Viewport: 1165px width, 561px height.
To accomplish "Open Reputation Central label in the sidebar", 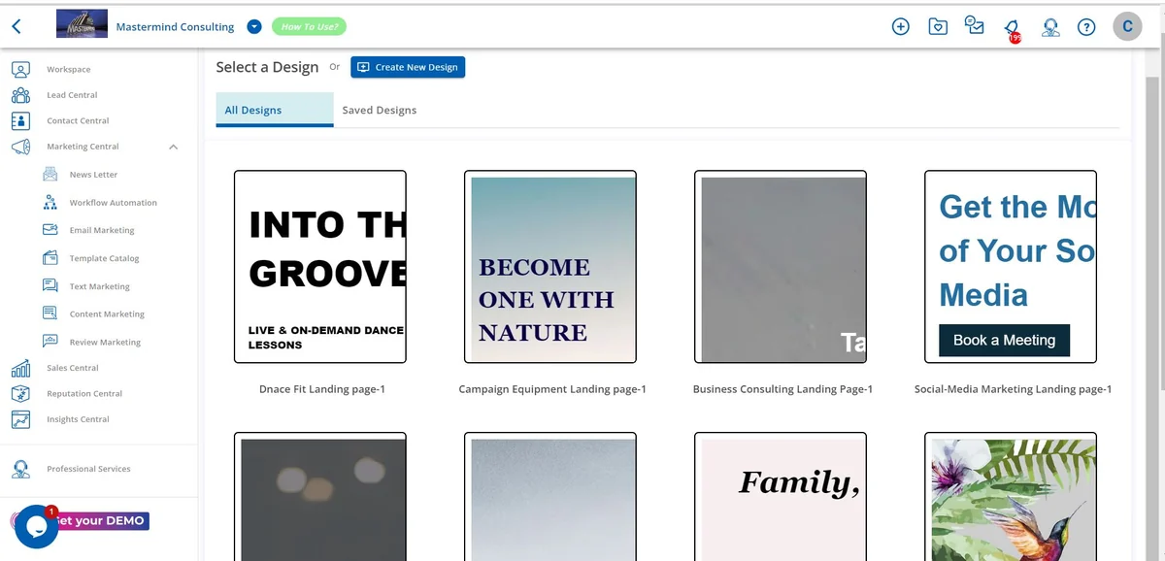I will (84, 394).
